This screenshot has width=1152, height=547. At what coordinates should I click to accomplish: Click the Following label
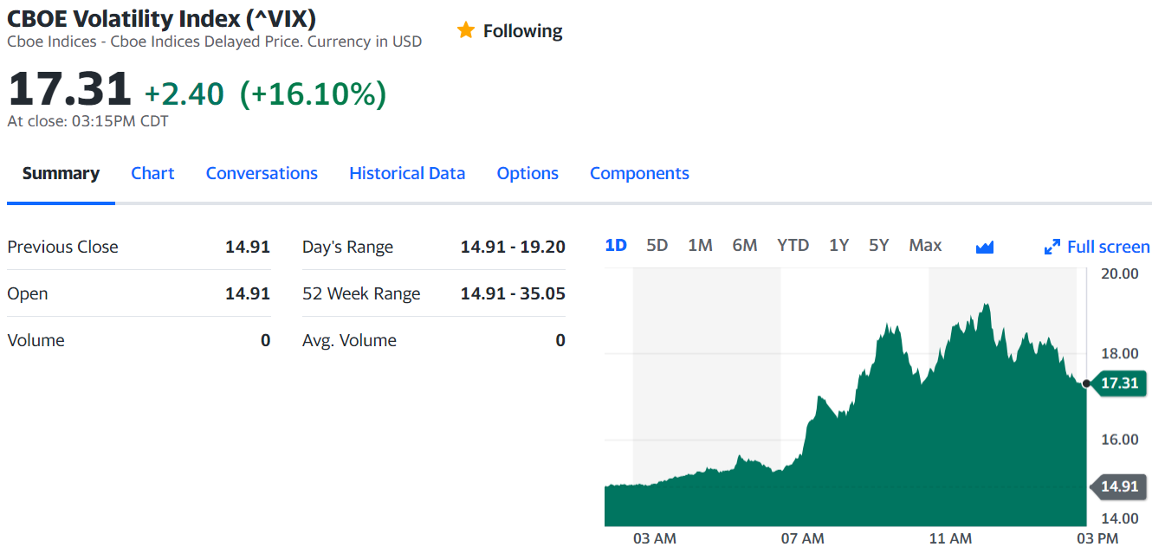tap(522, 31)
